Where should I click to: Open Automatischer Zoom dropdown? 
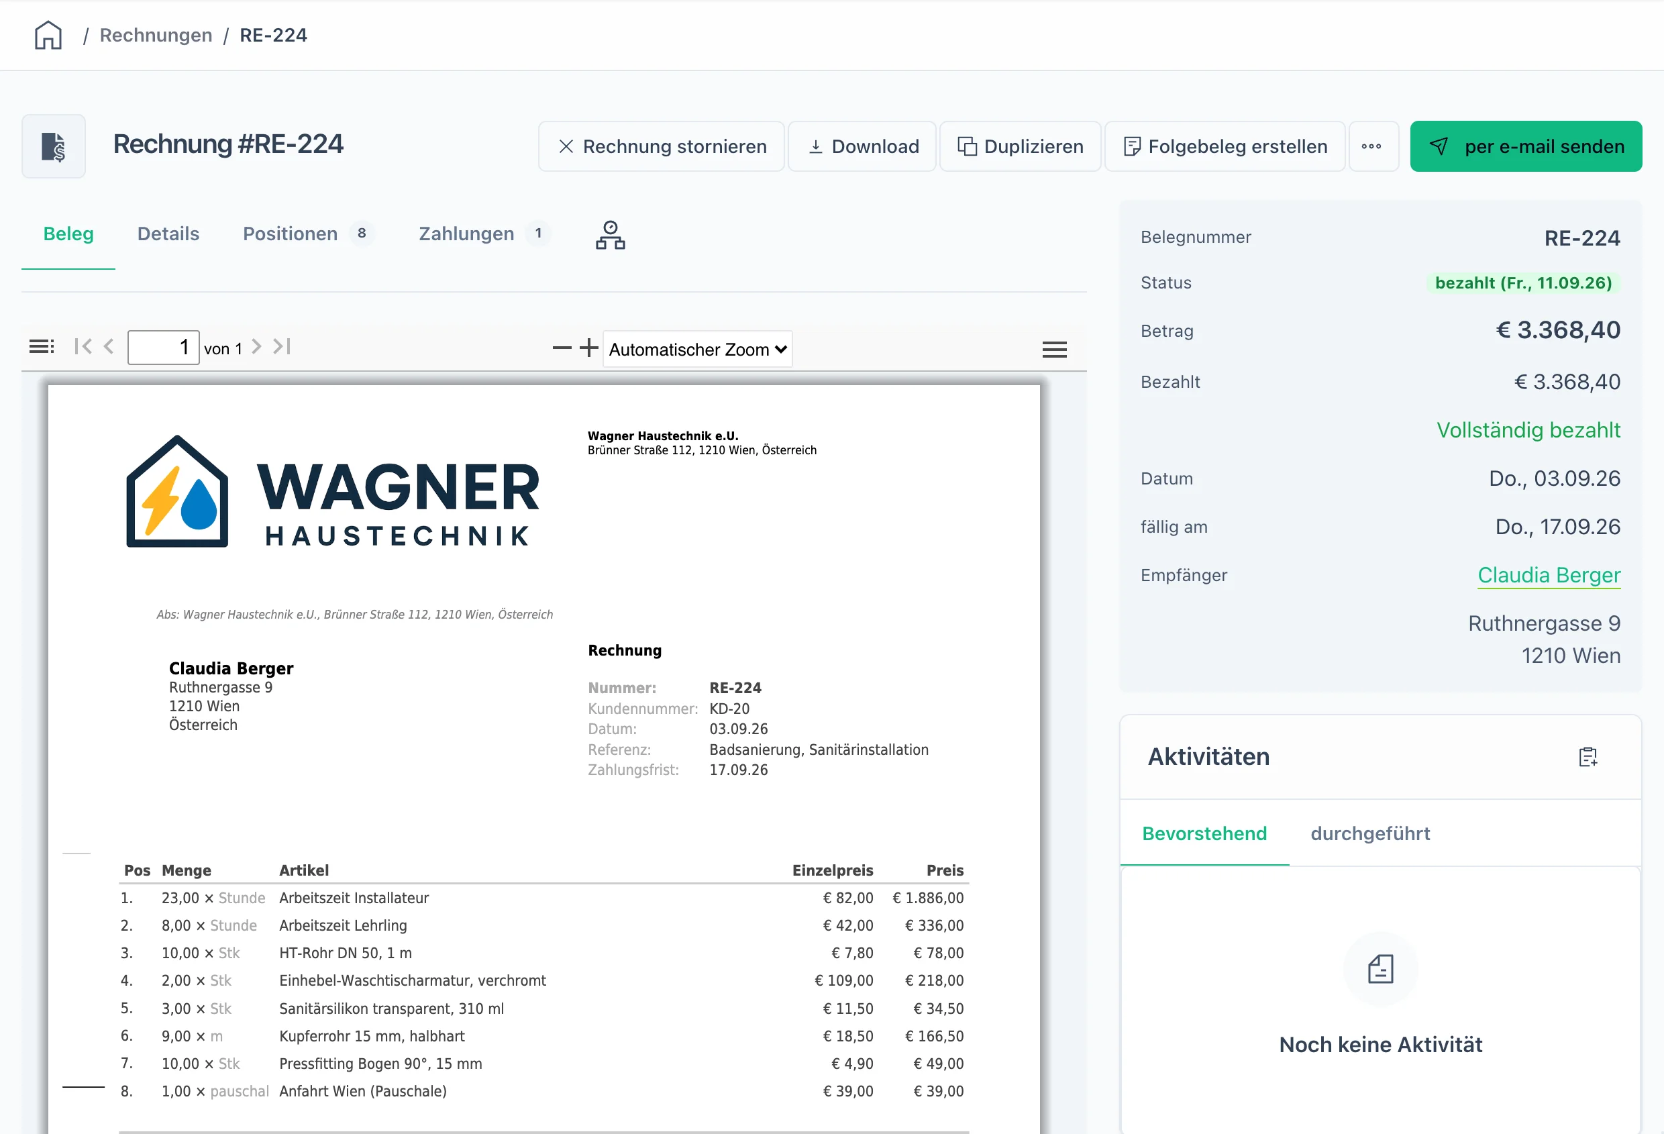[697, 349]
